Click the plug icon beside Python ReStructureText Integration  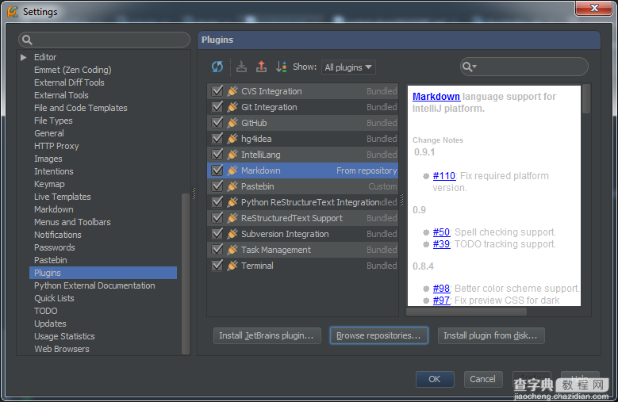[x=232, y=202]
